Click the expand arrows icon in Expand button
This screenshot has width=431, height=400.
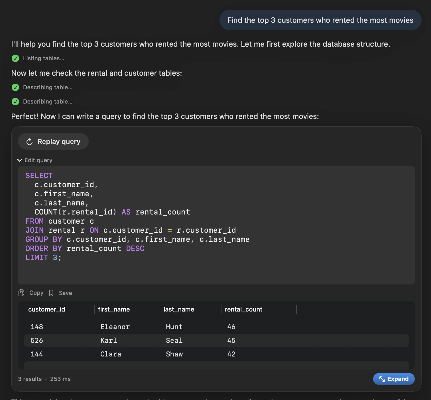(x=382, y=379)
